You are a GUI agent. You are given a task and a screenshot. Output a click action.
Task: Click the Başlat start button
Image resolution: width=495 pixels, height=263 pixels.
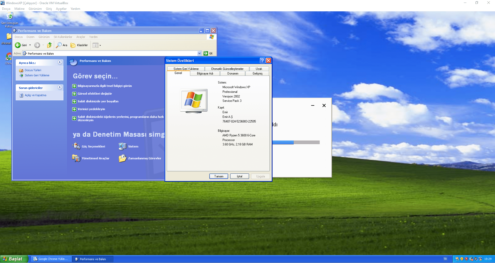tap(14, 259)
